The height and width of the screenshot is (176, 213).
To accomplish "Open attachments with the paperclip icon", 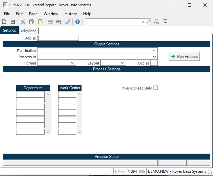I will (x=67, y=22).
